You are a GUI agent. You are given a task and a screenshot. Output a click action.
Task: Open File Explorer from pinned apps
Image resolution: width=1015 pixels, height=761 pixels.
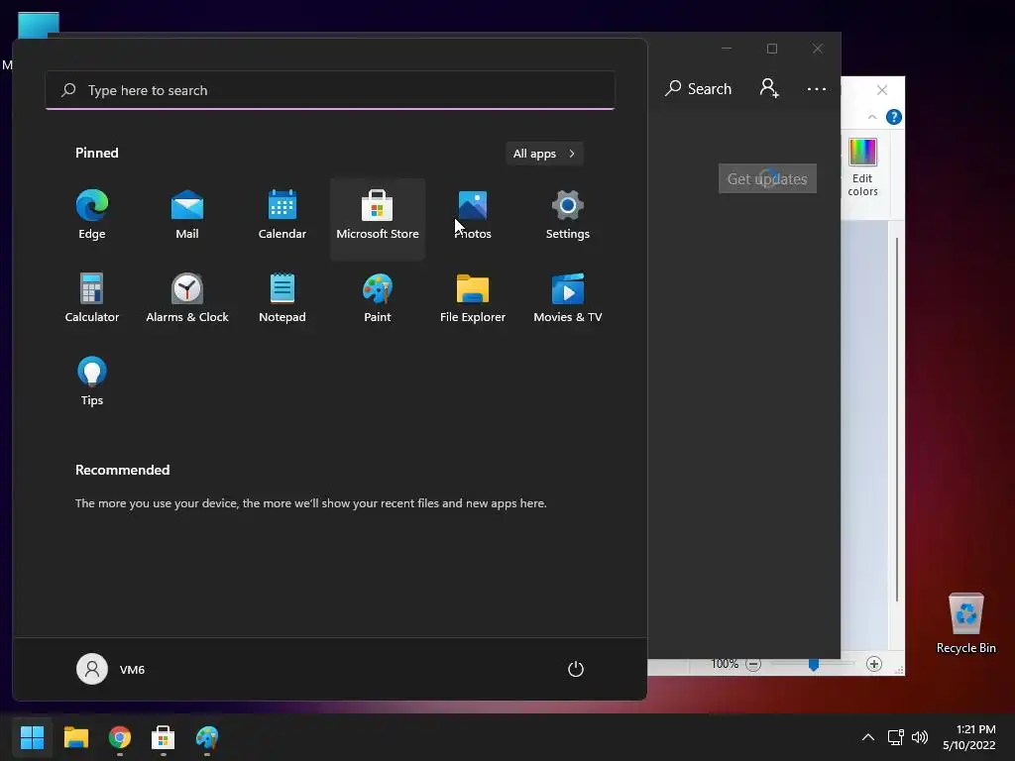pyautogui.click(x=473, y=298)
